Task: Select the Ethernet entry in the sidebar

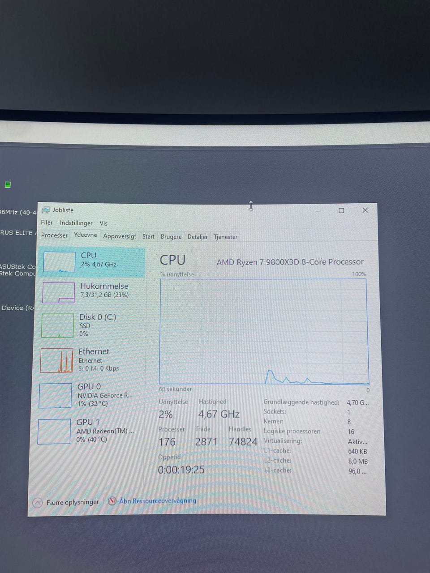Action: [90, 360]
